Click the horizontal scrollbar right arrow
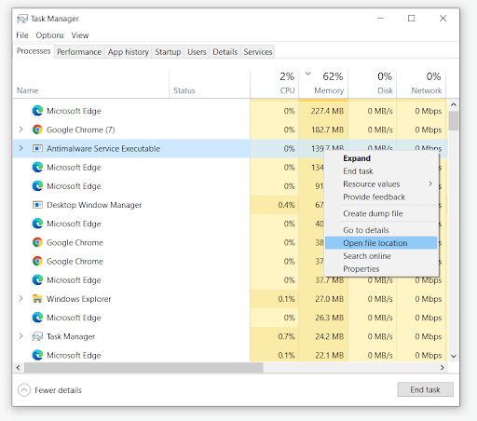The width and height of the screenshot is (477, 421). (442, 368)
